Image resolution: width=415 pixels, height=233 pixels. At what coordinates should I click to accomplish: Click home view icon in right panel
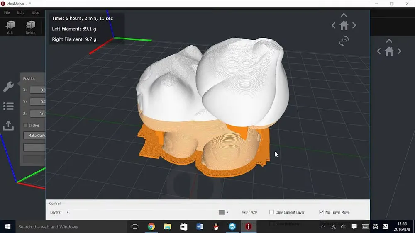pos(389,51)
